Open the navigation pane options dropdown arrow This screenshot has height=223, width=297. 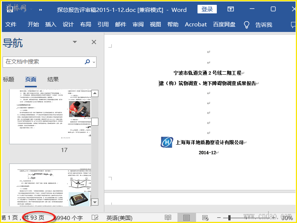(75, 42)
